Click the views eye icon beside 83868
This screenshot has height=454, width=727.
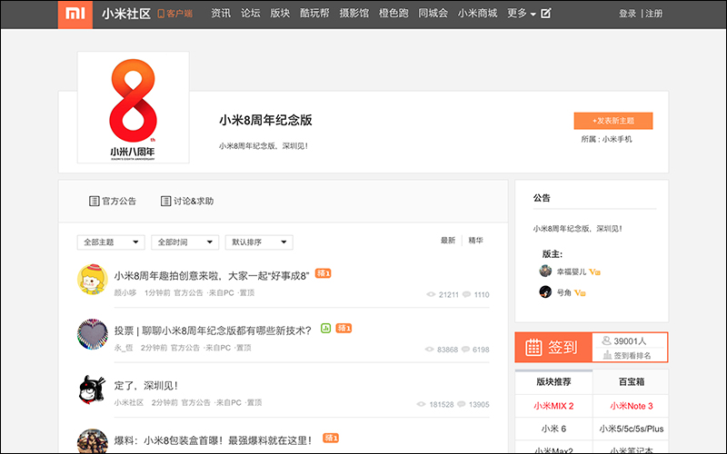[x=429, y=350]
